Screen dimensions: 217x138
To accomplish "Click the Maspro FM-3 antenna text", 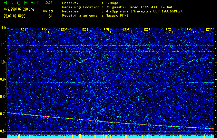I will point(117,16).
